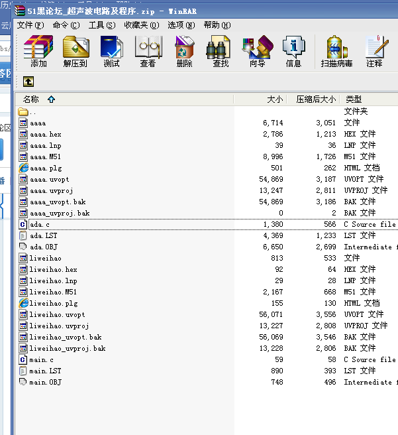
Task: Open the 文件(F) menu
Action: (x=30, y=25)
